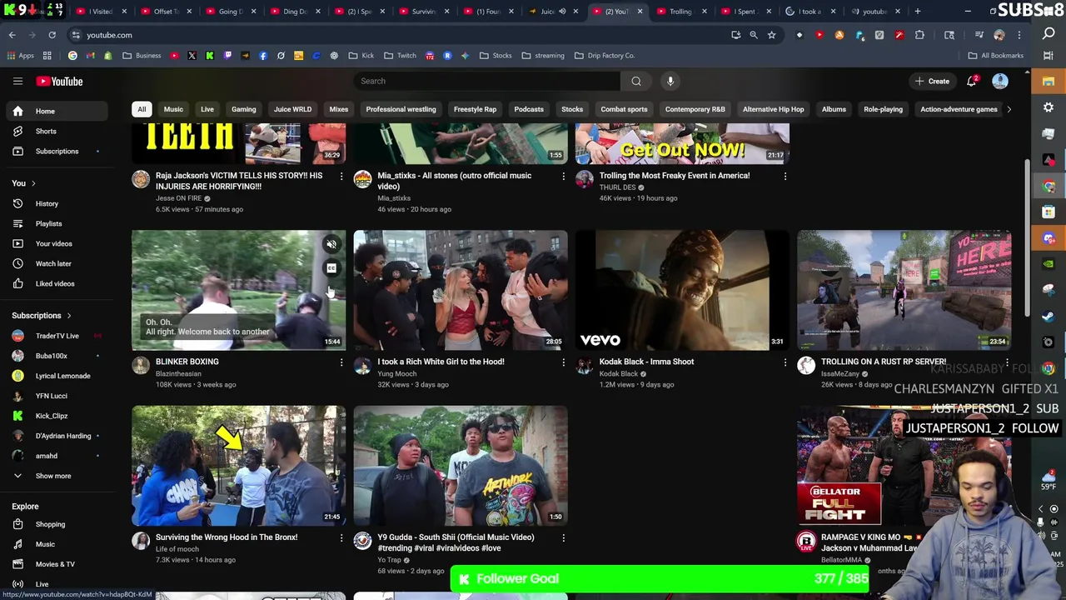Open Trolling the Most Freaky Event title

coord(675,176)
